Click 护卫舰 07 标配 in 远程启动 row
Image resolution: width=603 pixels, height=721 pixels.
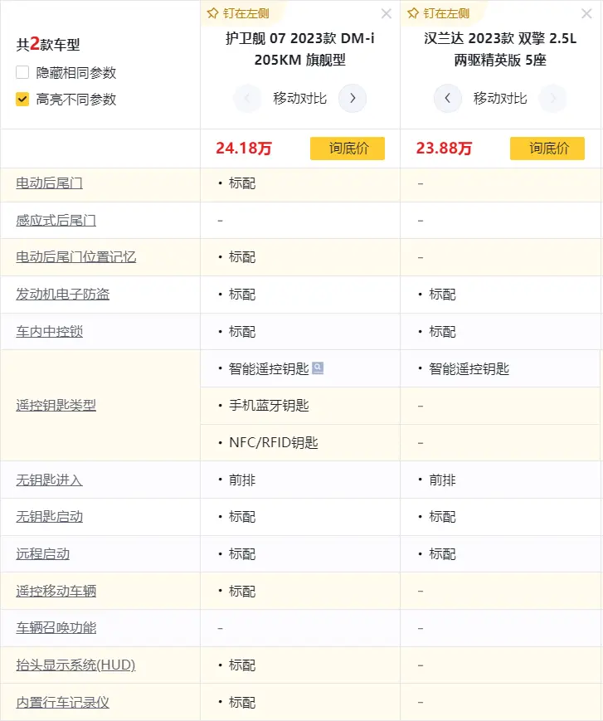[x=242, y=554]
